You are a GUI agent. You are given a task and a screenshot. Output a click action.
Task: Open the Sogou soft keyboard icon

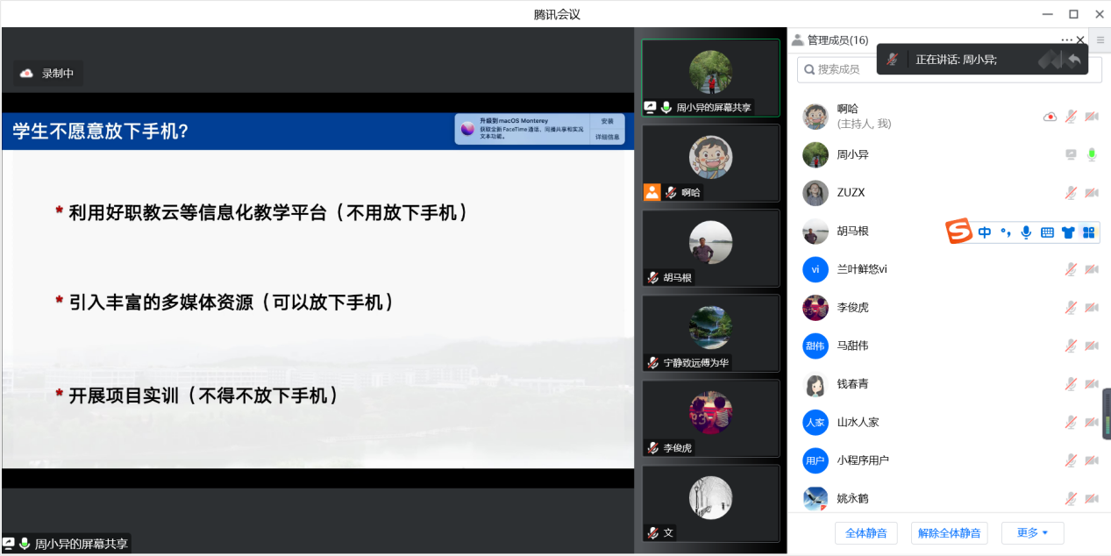(x=1047, y=232)
